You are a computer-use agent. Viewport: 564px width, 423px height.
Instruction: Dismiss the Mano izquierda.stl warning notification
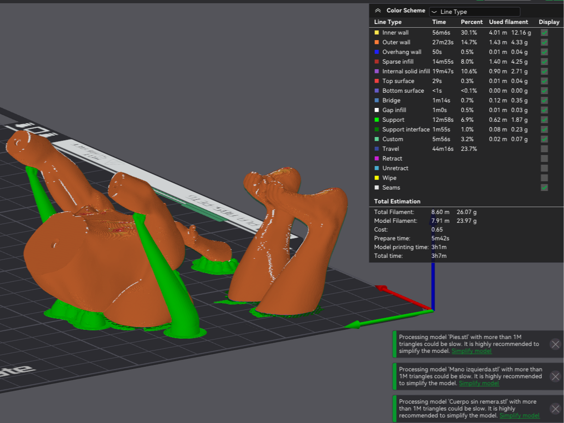[555, 376]
